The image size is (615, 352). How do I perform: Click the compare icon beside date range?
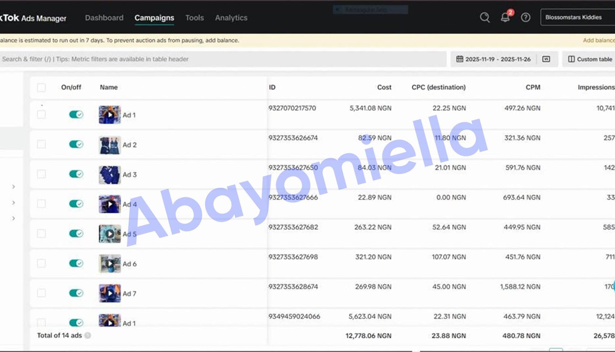point(546,59)
